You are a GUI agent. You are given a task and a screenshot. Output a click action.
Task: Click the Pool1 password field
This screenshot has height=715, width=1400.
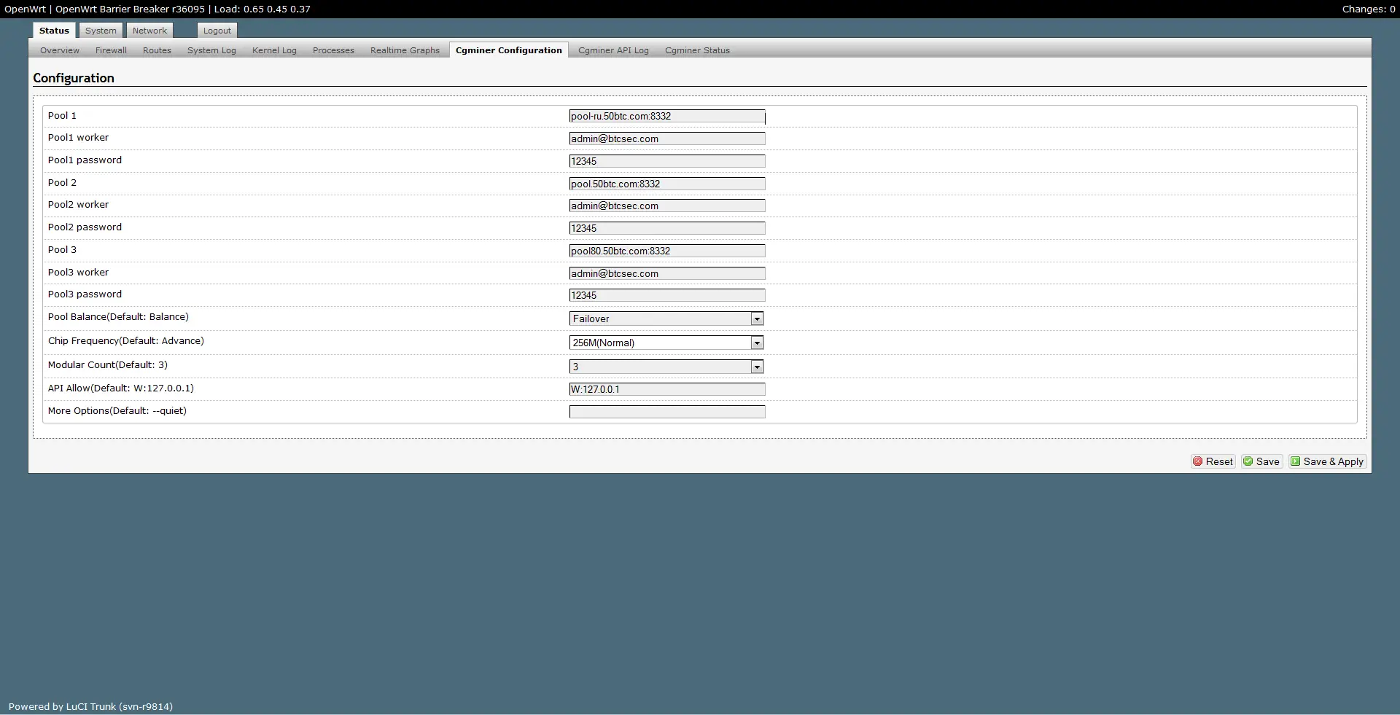(667, 161)
